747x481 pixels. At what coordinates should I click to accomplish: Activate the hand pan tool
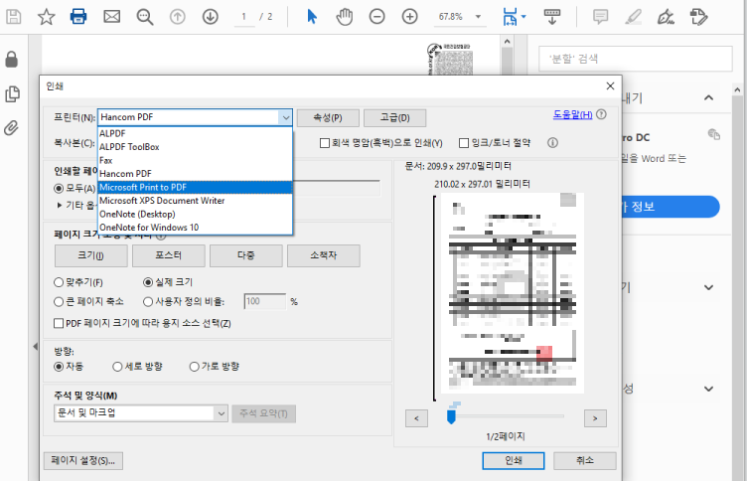345,17
